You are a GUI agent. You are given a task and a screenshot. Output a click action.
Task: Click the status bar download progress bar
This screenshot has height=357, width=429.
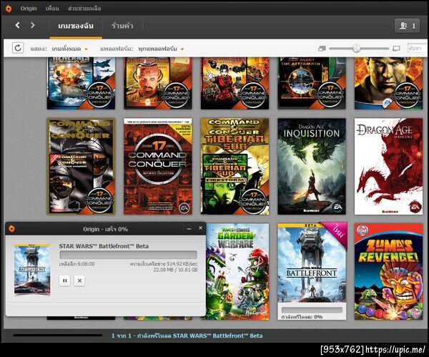(57, 335)
